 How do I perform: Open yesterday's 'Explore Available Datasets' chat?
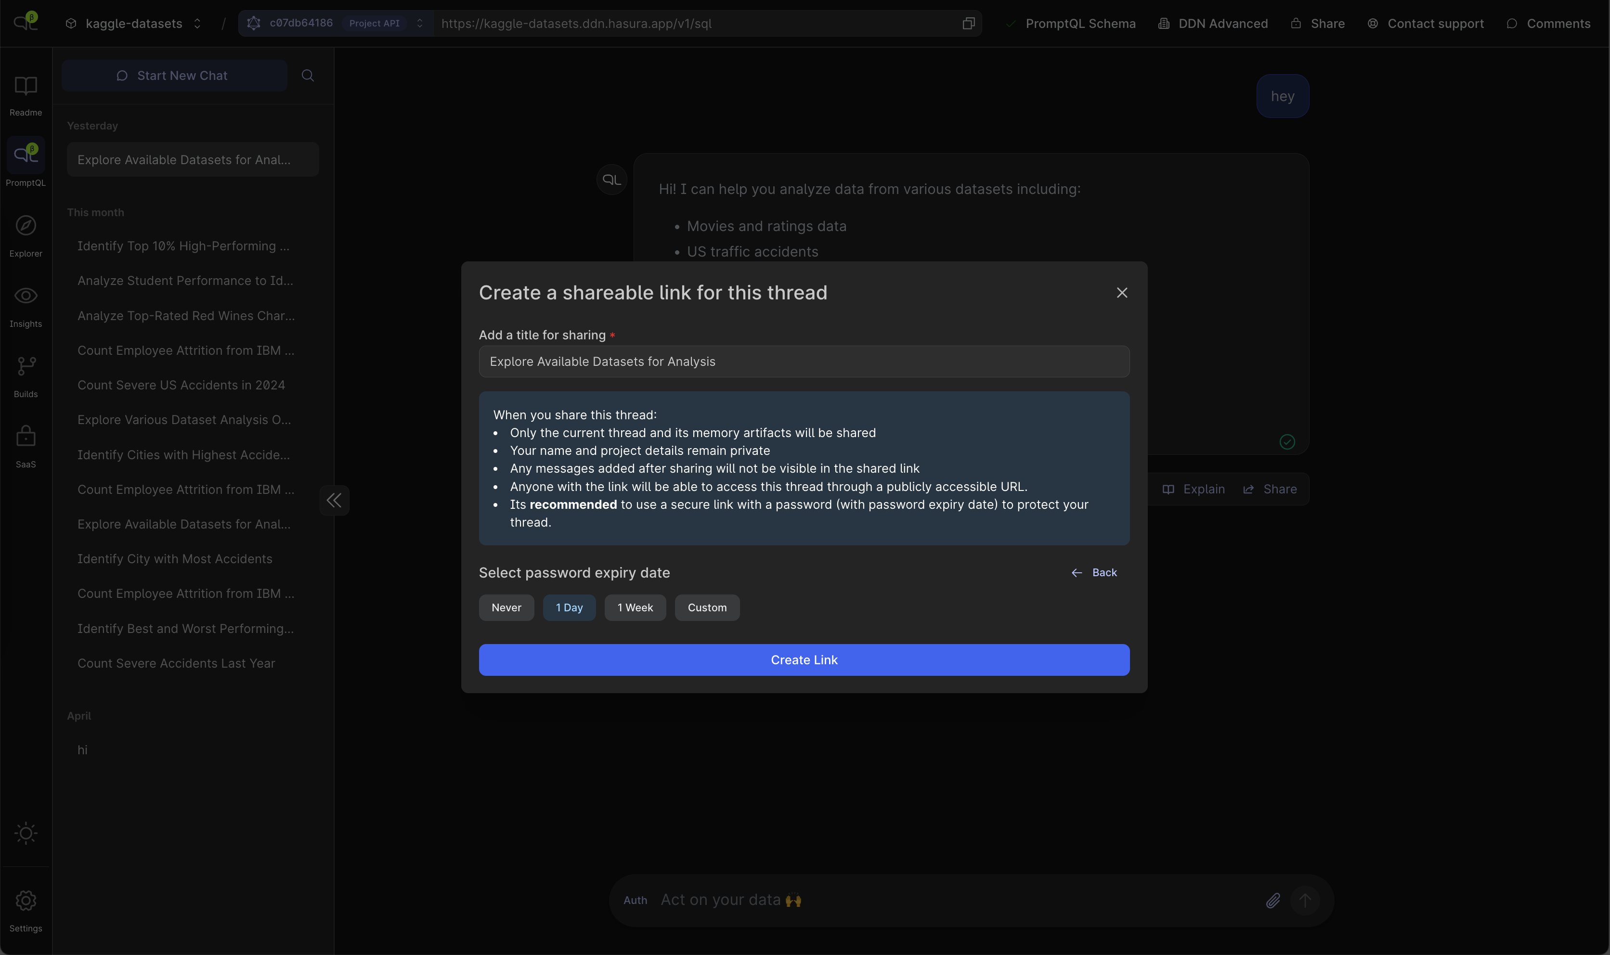point(193,160)
